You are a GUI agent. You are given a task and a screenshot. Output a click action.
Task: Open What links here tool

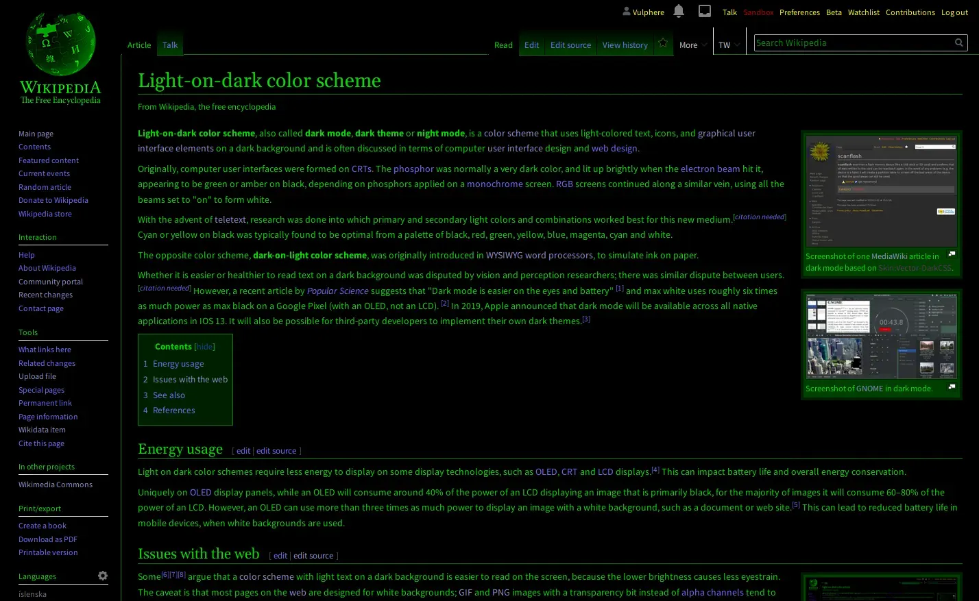click(45, 349)
